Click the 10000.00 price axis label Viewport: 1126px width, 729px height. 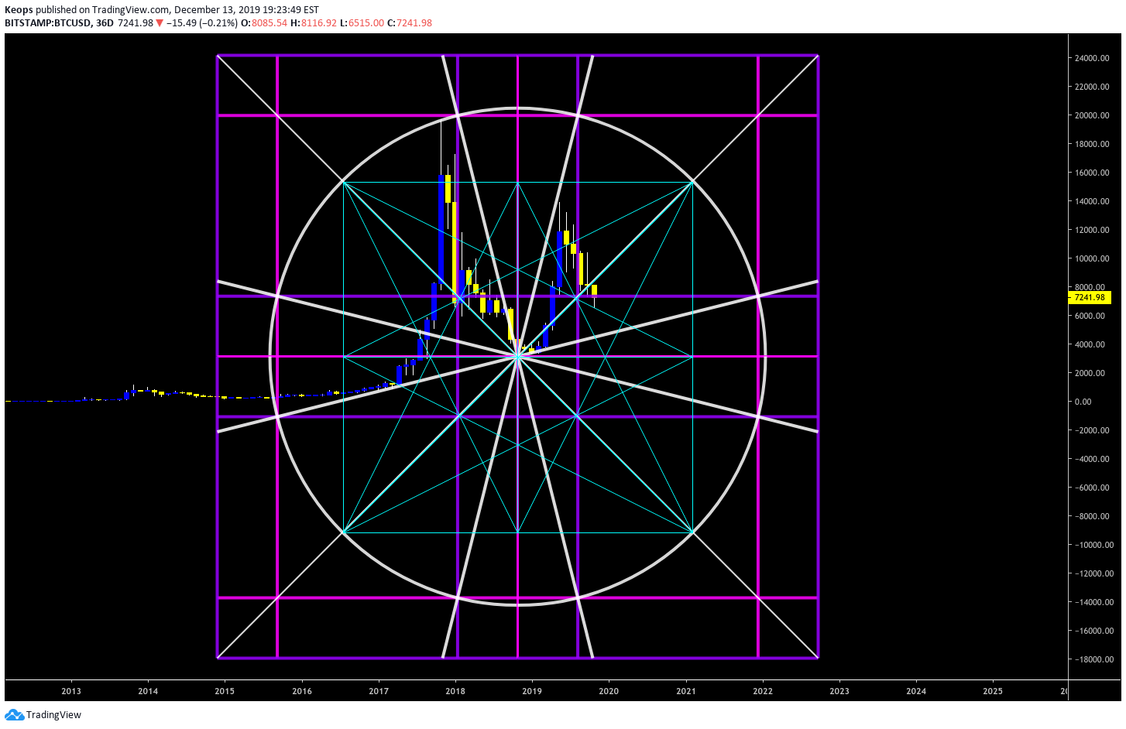click(1092, 258)
